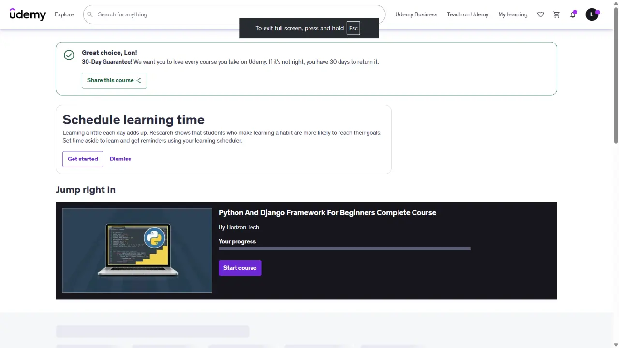Dismiss the Schedule learning time card

(x=120, y=159)
